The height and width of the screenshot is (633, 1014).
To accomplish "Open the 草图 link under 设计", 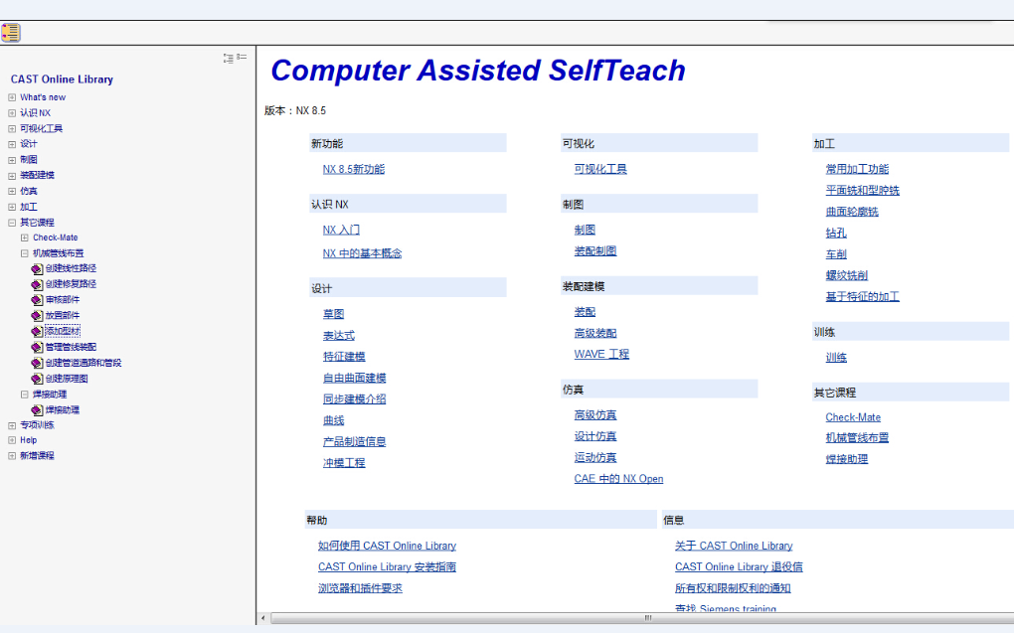I will pos(334,314).
